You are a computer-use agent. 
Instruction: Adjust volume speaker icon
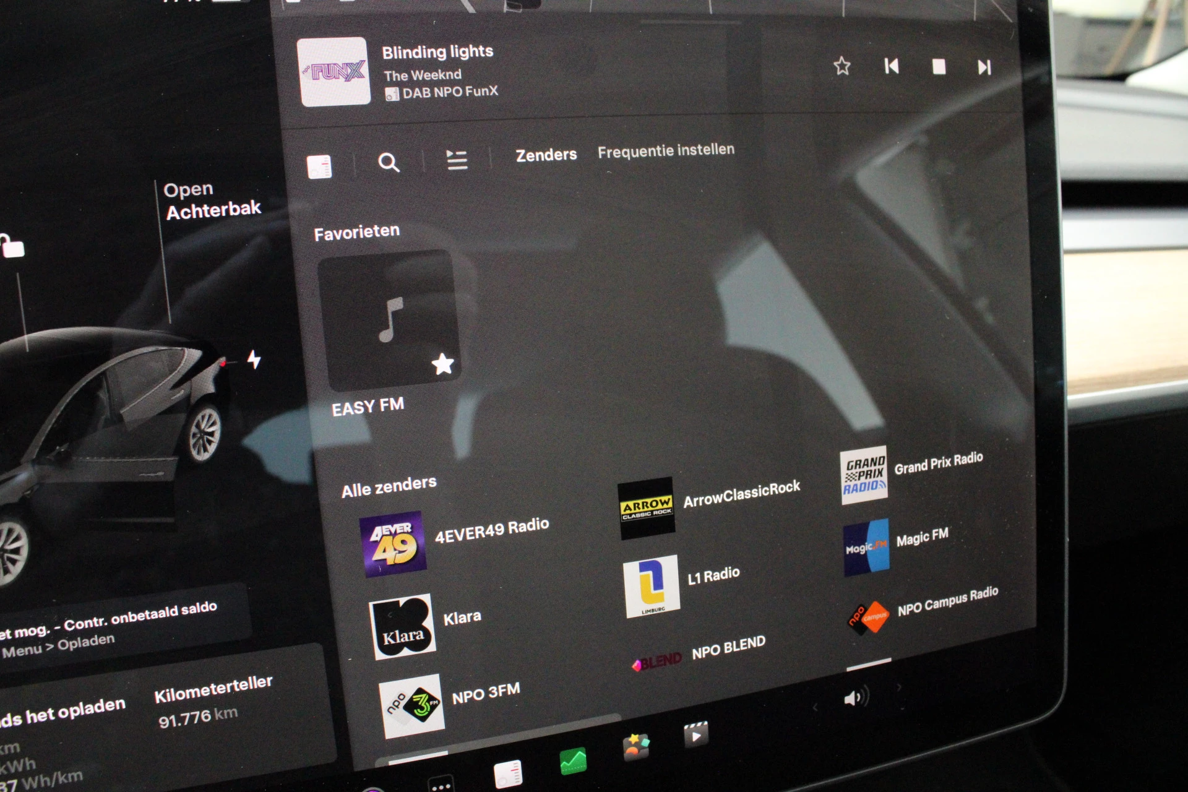(x=856, y=697)
